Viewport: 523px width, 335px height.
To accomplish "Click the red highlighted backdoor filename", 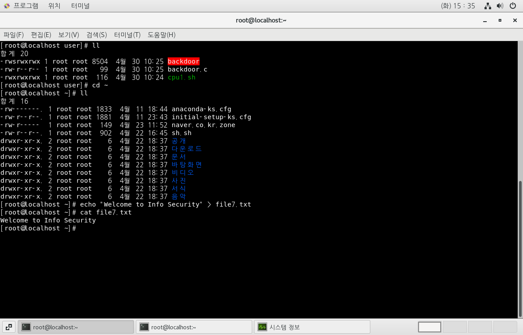I will click(x=184, y=61).
